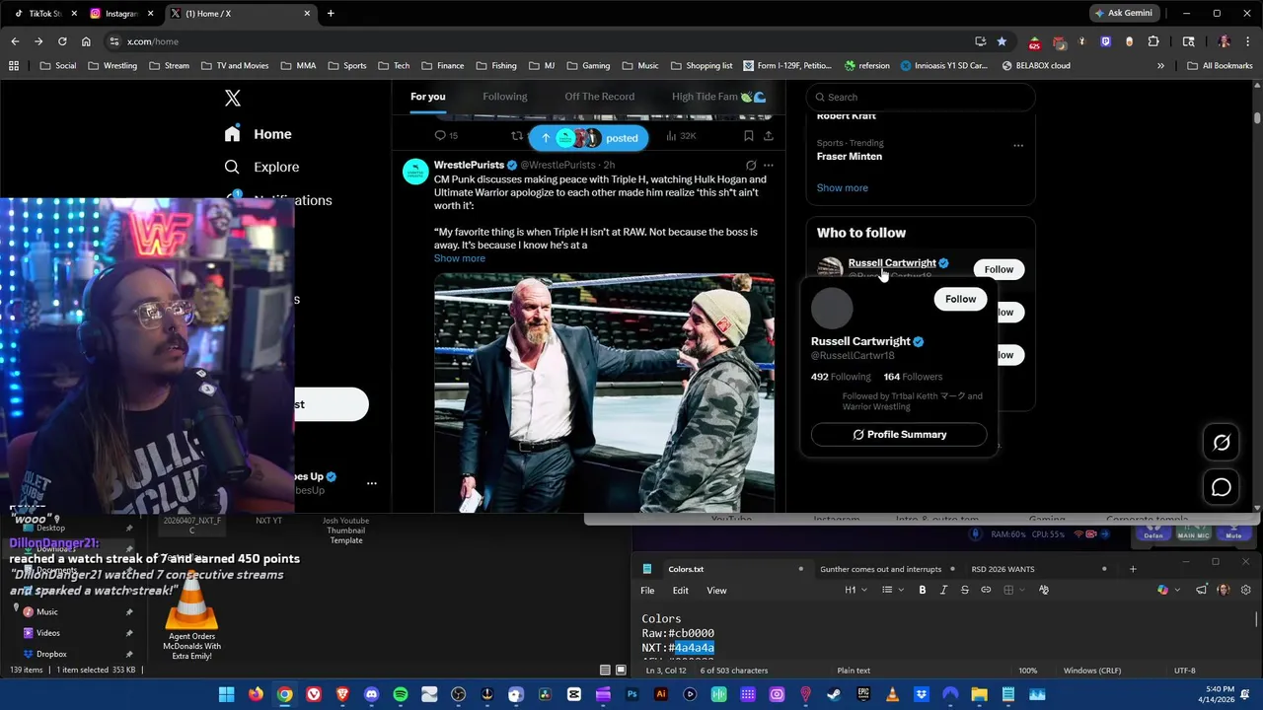Open the Home icon in X sidebar
This screenshot has height=710, width=1263.
coord(232,134)
